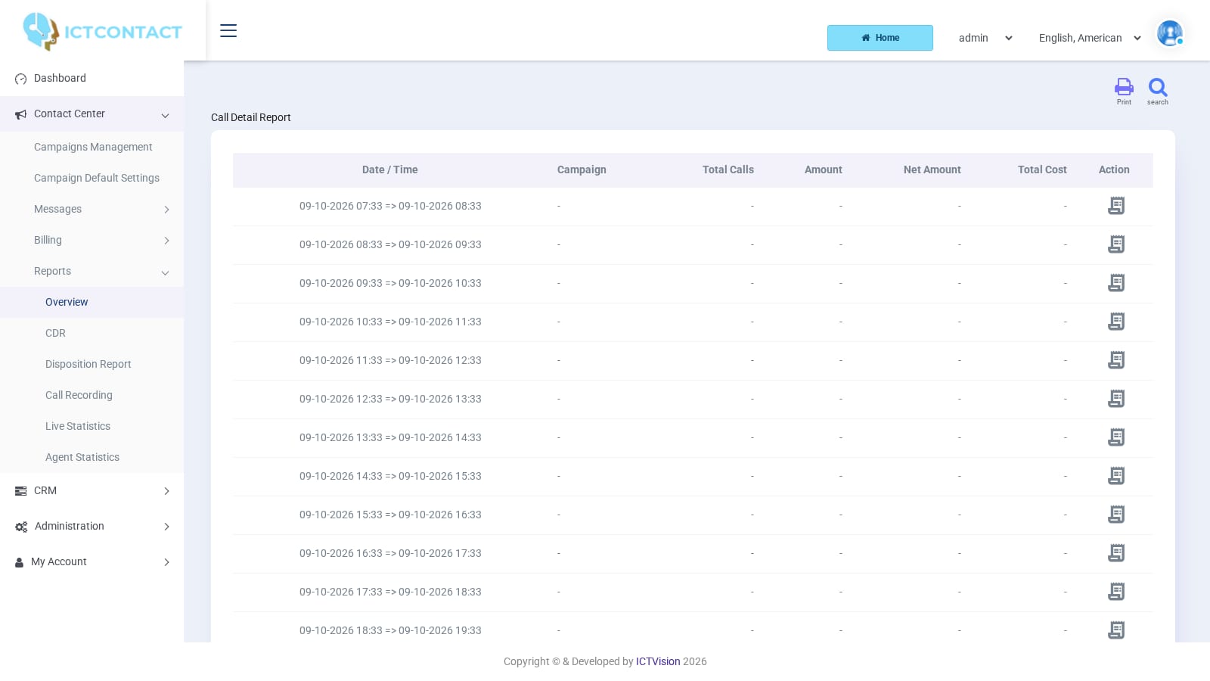
Task: Expand the My Account menu
Action: point(92,561)
